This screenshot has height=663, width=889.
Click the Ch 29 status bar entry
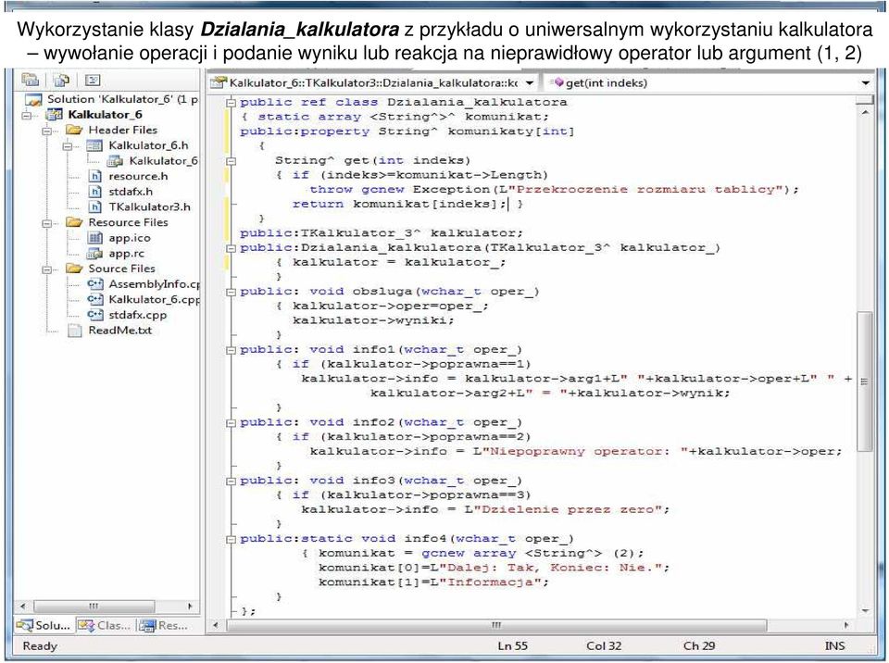699,645
